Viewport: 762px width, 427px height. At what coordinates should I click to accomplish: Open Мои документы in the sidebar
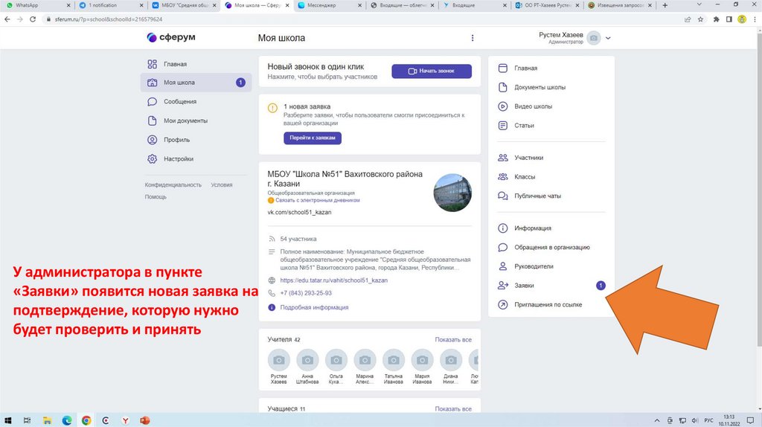[x=185, y=121]
